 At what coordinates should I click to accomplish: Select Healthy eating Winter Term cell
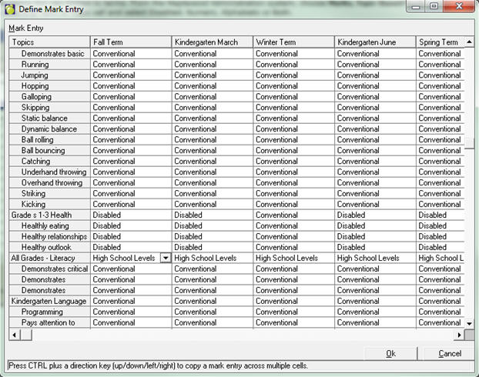click(293, 226)
